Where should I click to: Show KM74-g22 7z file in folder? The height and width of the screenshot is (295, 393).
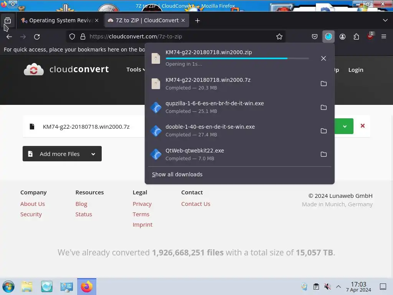pyautogui.click(x=324, y=83)
